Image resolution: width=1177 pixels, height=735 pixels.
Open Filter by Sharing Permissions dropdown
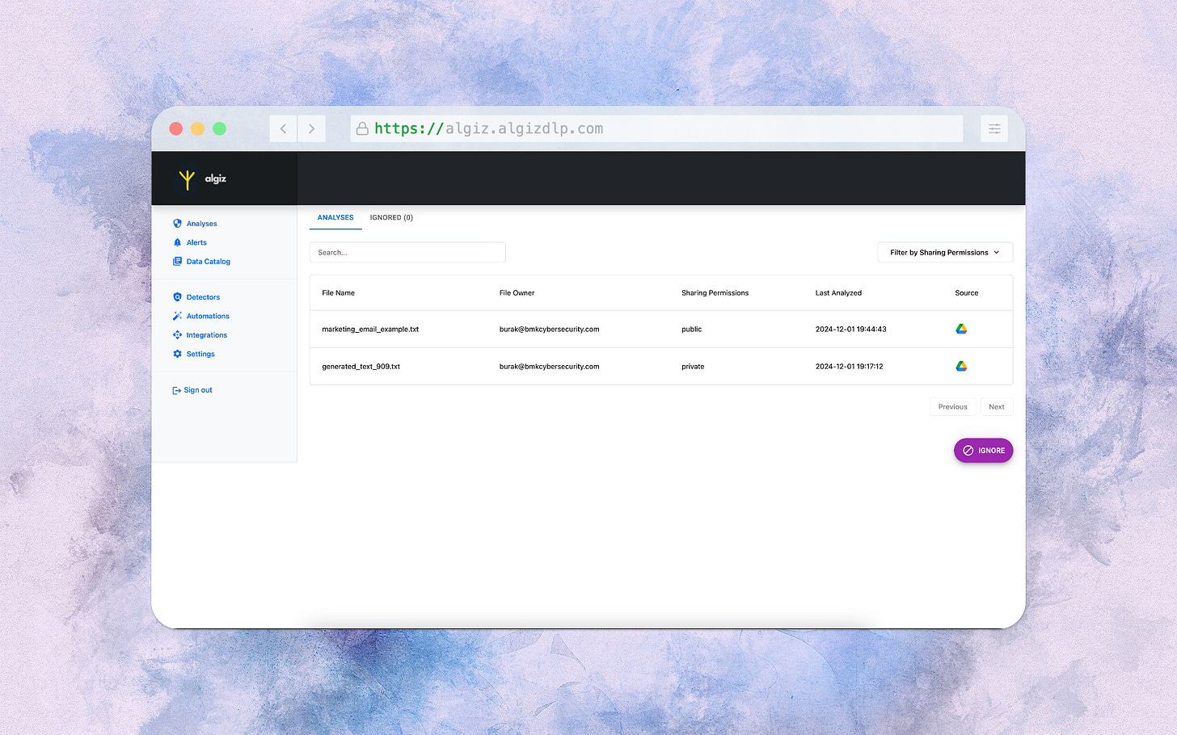pos(945,252)
